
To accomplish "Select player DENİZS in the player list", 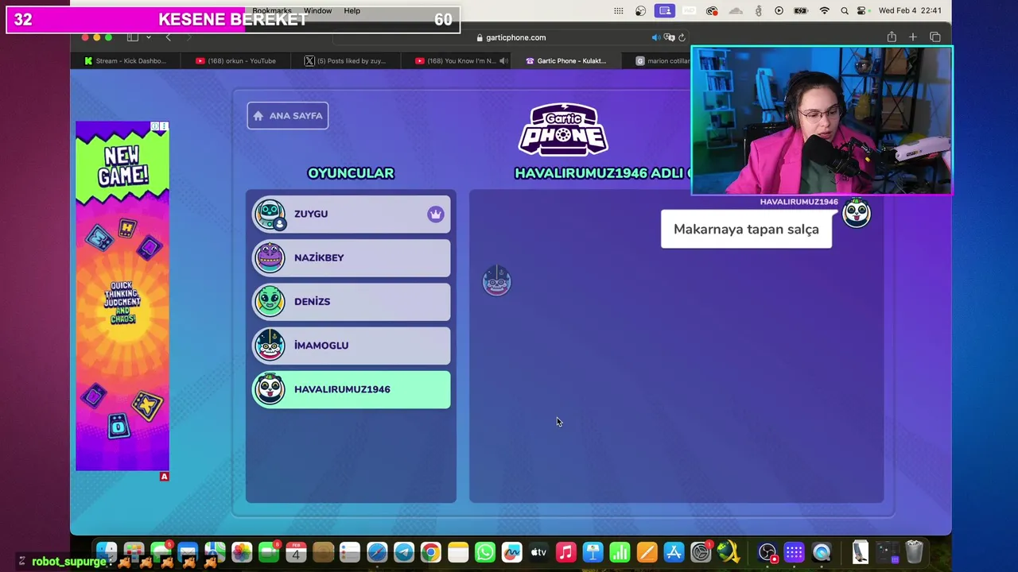I will coord(352,301).
